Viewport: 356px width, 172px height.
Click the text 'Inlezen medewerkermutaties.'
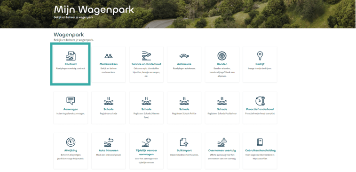coord(184,155)
